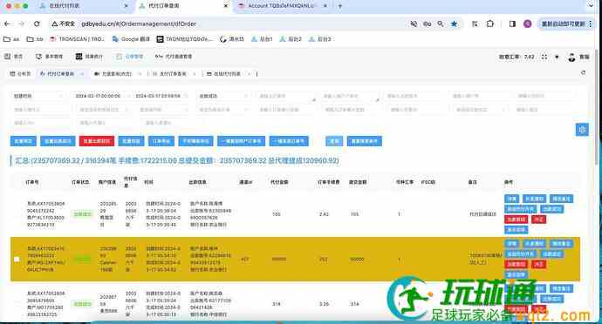Open the TRON address bookmark with black icon
The width and height of the screenshot is (602, 324).
(x=185, y=39)
